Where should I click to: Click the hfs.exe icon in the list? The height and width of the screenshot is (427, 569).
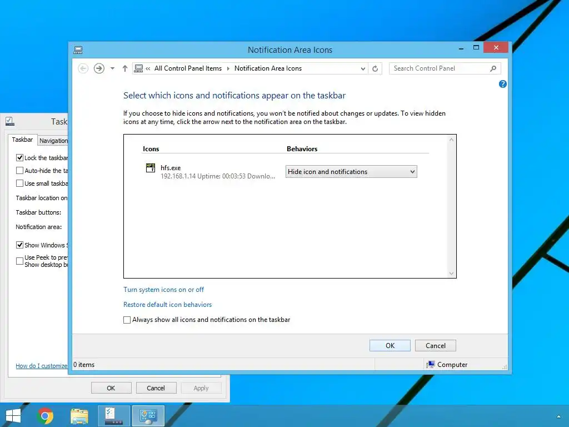150,168
